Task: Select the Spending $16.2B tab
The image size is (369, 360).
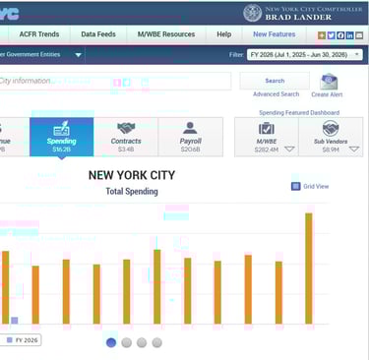Action: click(61, 137)
